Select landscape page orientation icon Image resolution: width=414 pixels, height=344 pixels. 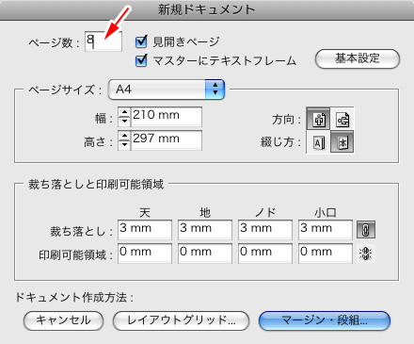tap(342, 119)
